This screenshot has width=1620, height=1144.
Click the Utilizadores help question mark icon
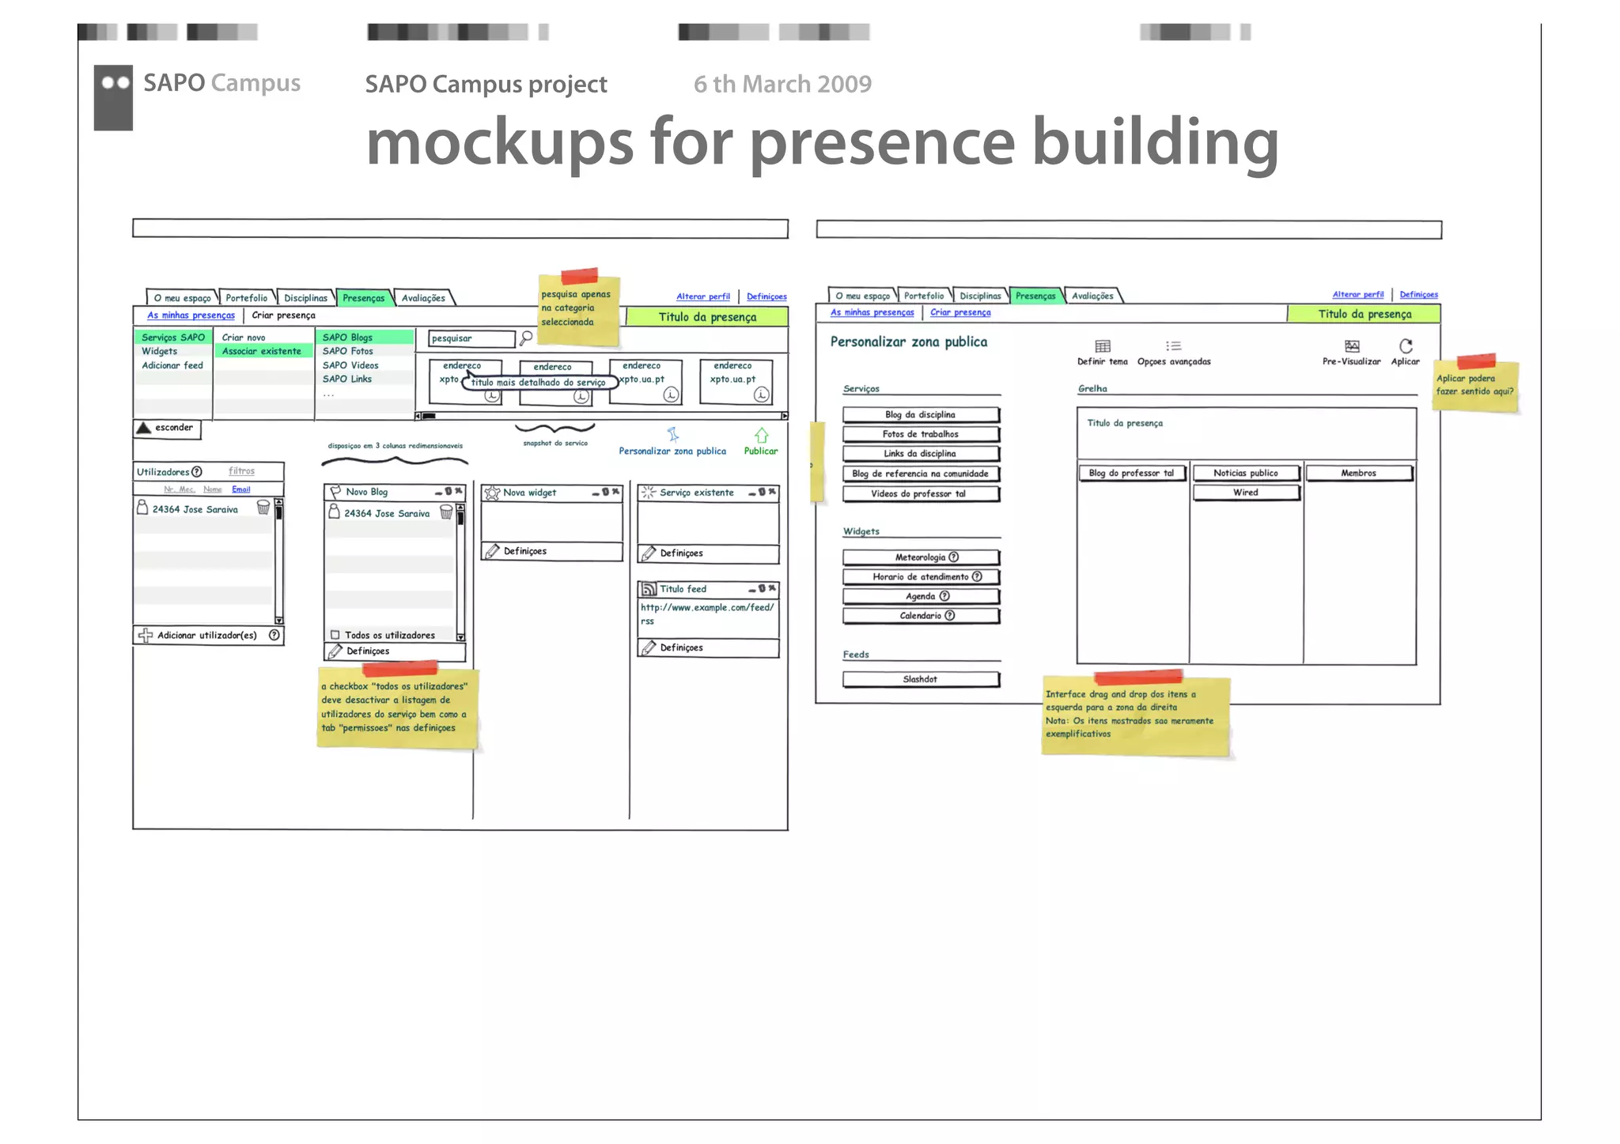197,472
